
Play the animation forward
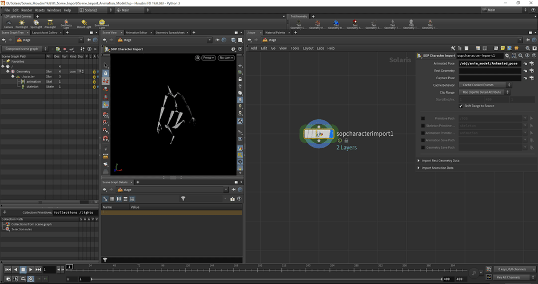(x=30, y=270)
